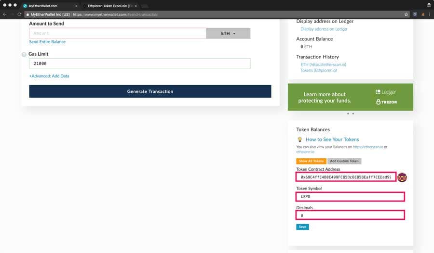Click the Token Contract Address field

click(x=346, y=177)
